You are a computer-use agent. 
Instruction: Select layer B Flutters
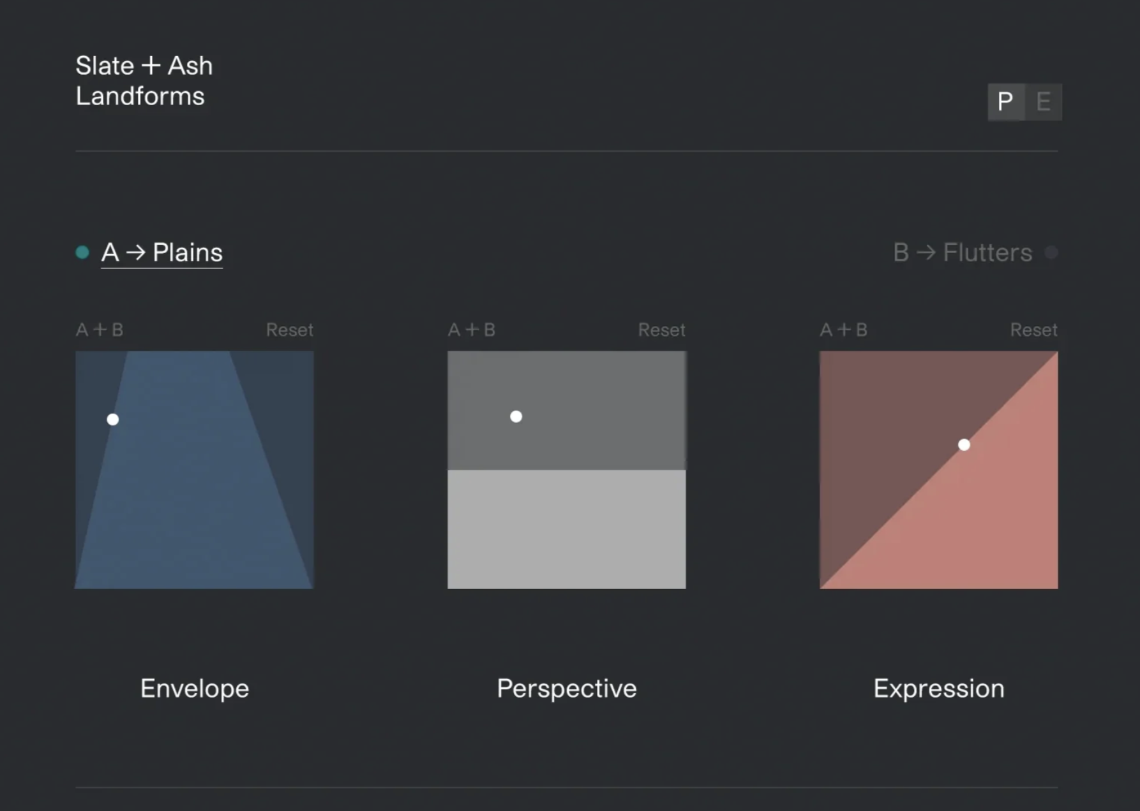point(962,252)
